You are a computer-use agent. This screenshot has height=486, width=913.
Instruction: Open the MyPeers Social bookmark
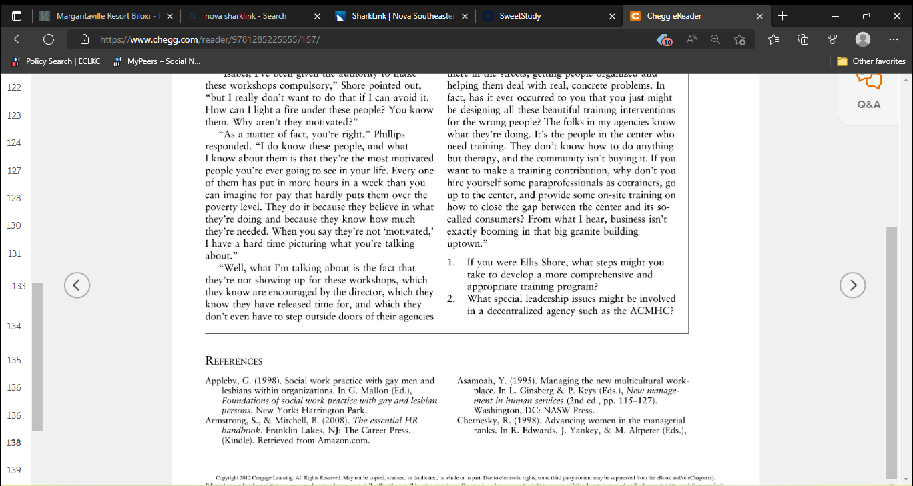(156, 61)
